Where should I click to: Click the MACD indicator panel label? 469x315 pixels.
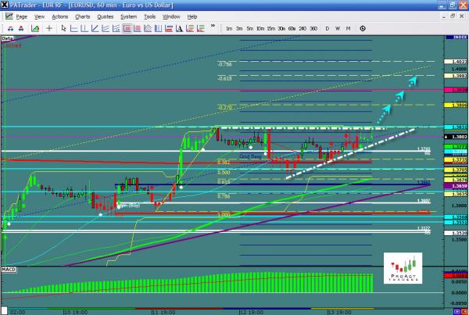click(x=9, y=270)
